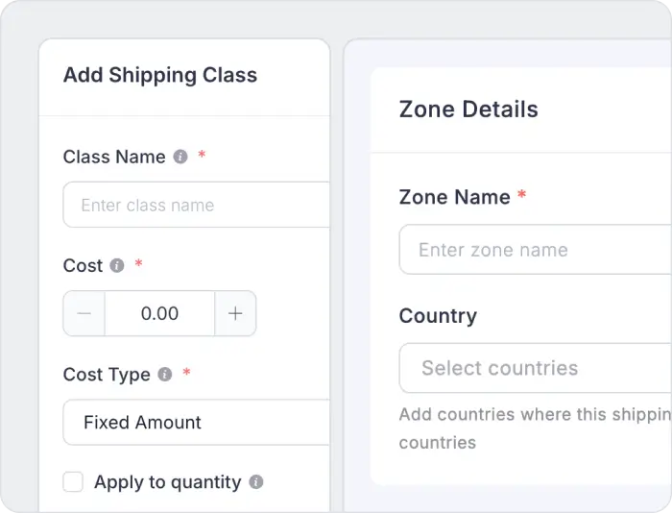This screenshot has width=672, height=513.
Task: Click the Apply to quantity info icon
Action: tap(256, 482)
